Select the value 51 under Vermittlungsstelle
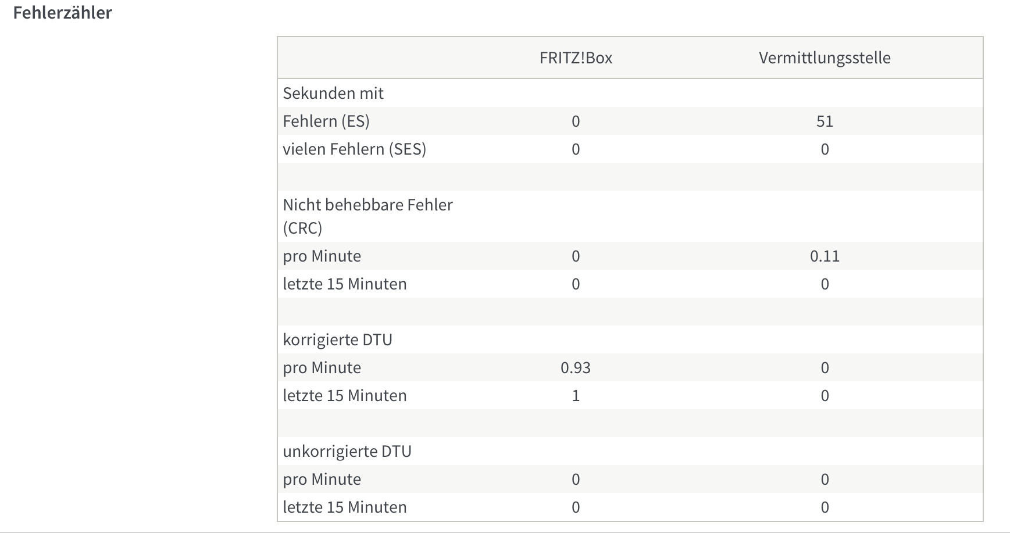The height and width of the screenshot is (540, 1010). coord(825,121)
